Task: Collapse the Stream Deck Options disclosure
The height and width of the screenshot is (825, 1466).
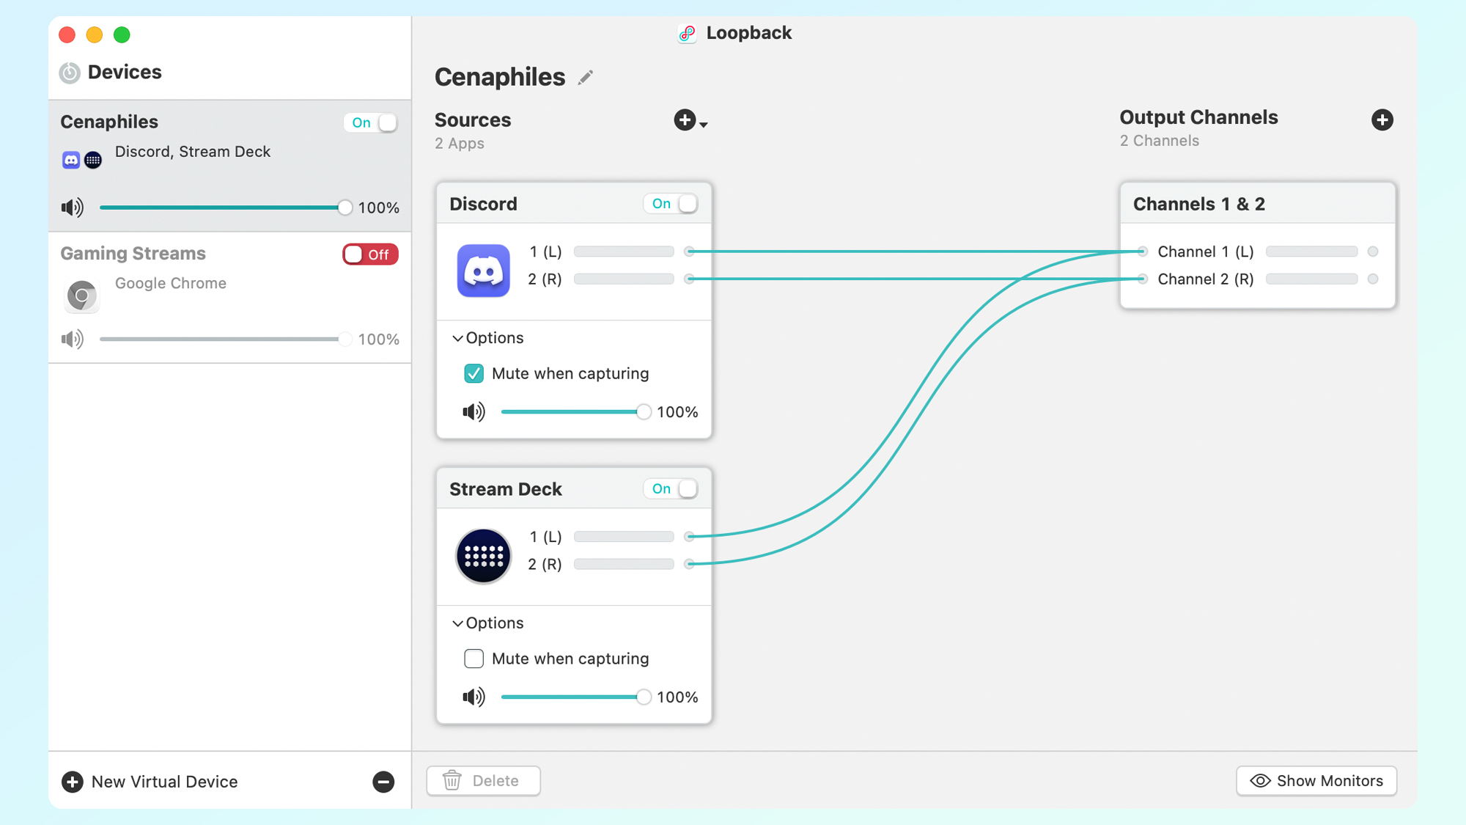Action: (x=457, y=623)
